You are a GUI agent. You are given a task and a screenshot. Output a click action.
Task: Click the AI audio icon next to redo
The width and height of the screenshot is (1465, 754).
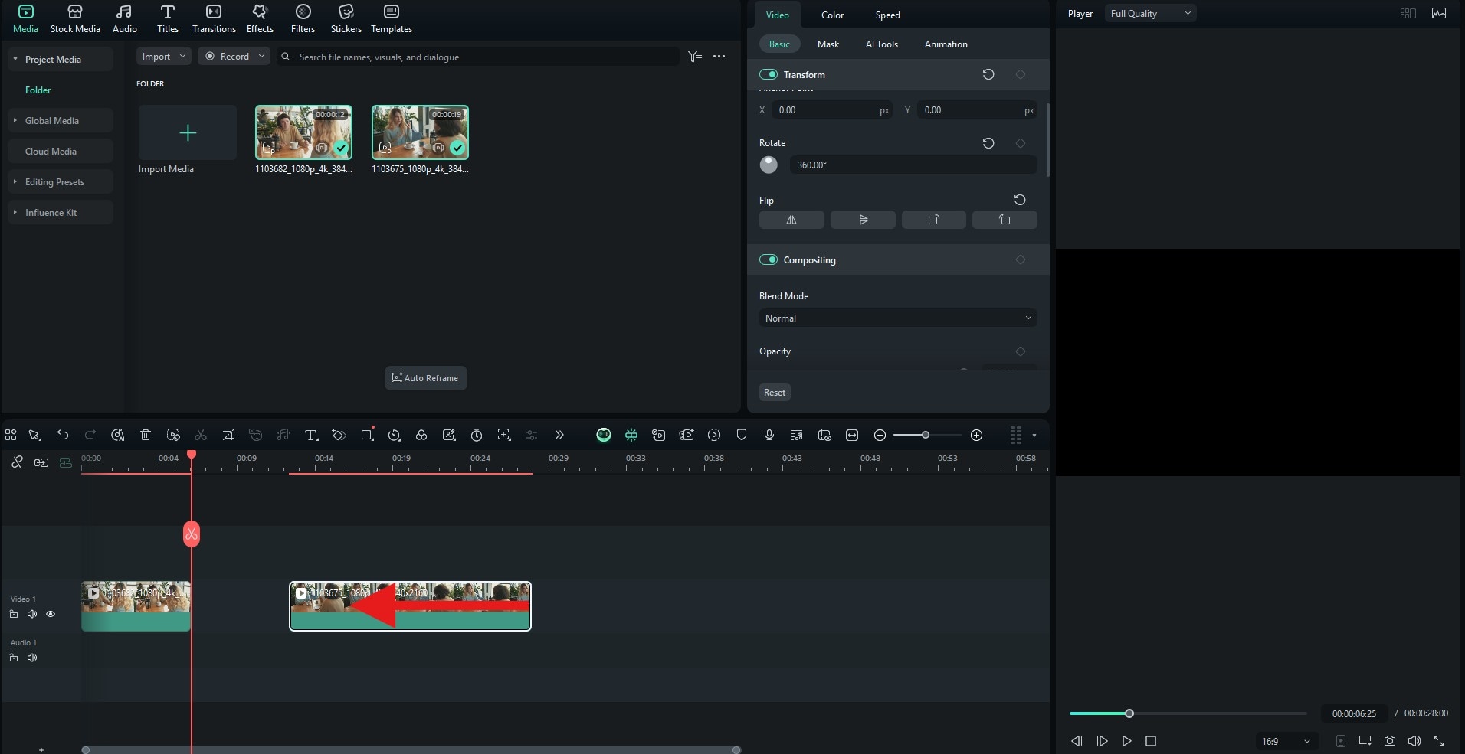(118, 435)
